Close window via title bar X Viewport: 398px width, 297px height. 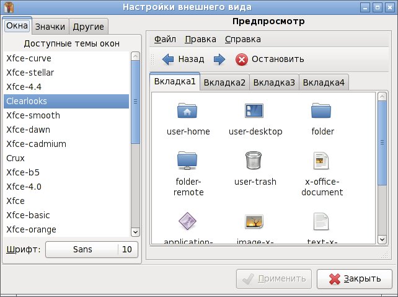coord(389,7)
